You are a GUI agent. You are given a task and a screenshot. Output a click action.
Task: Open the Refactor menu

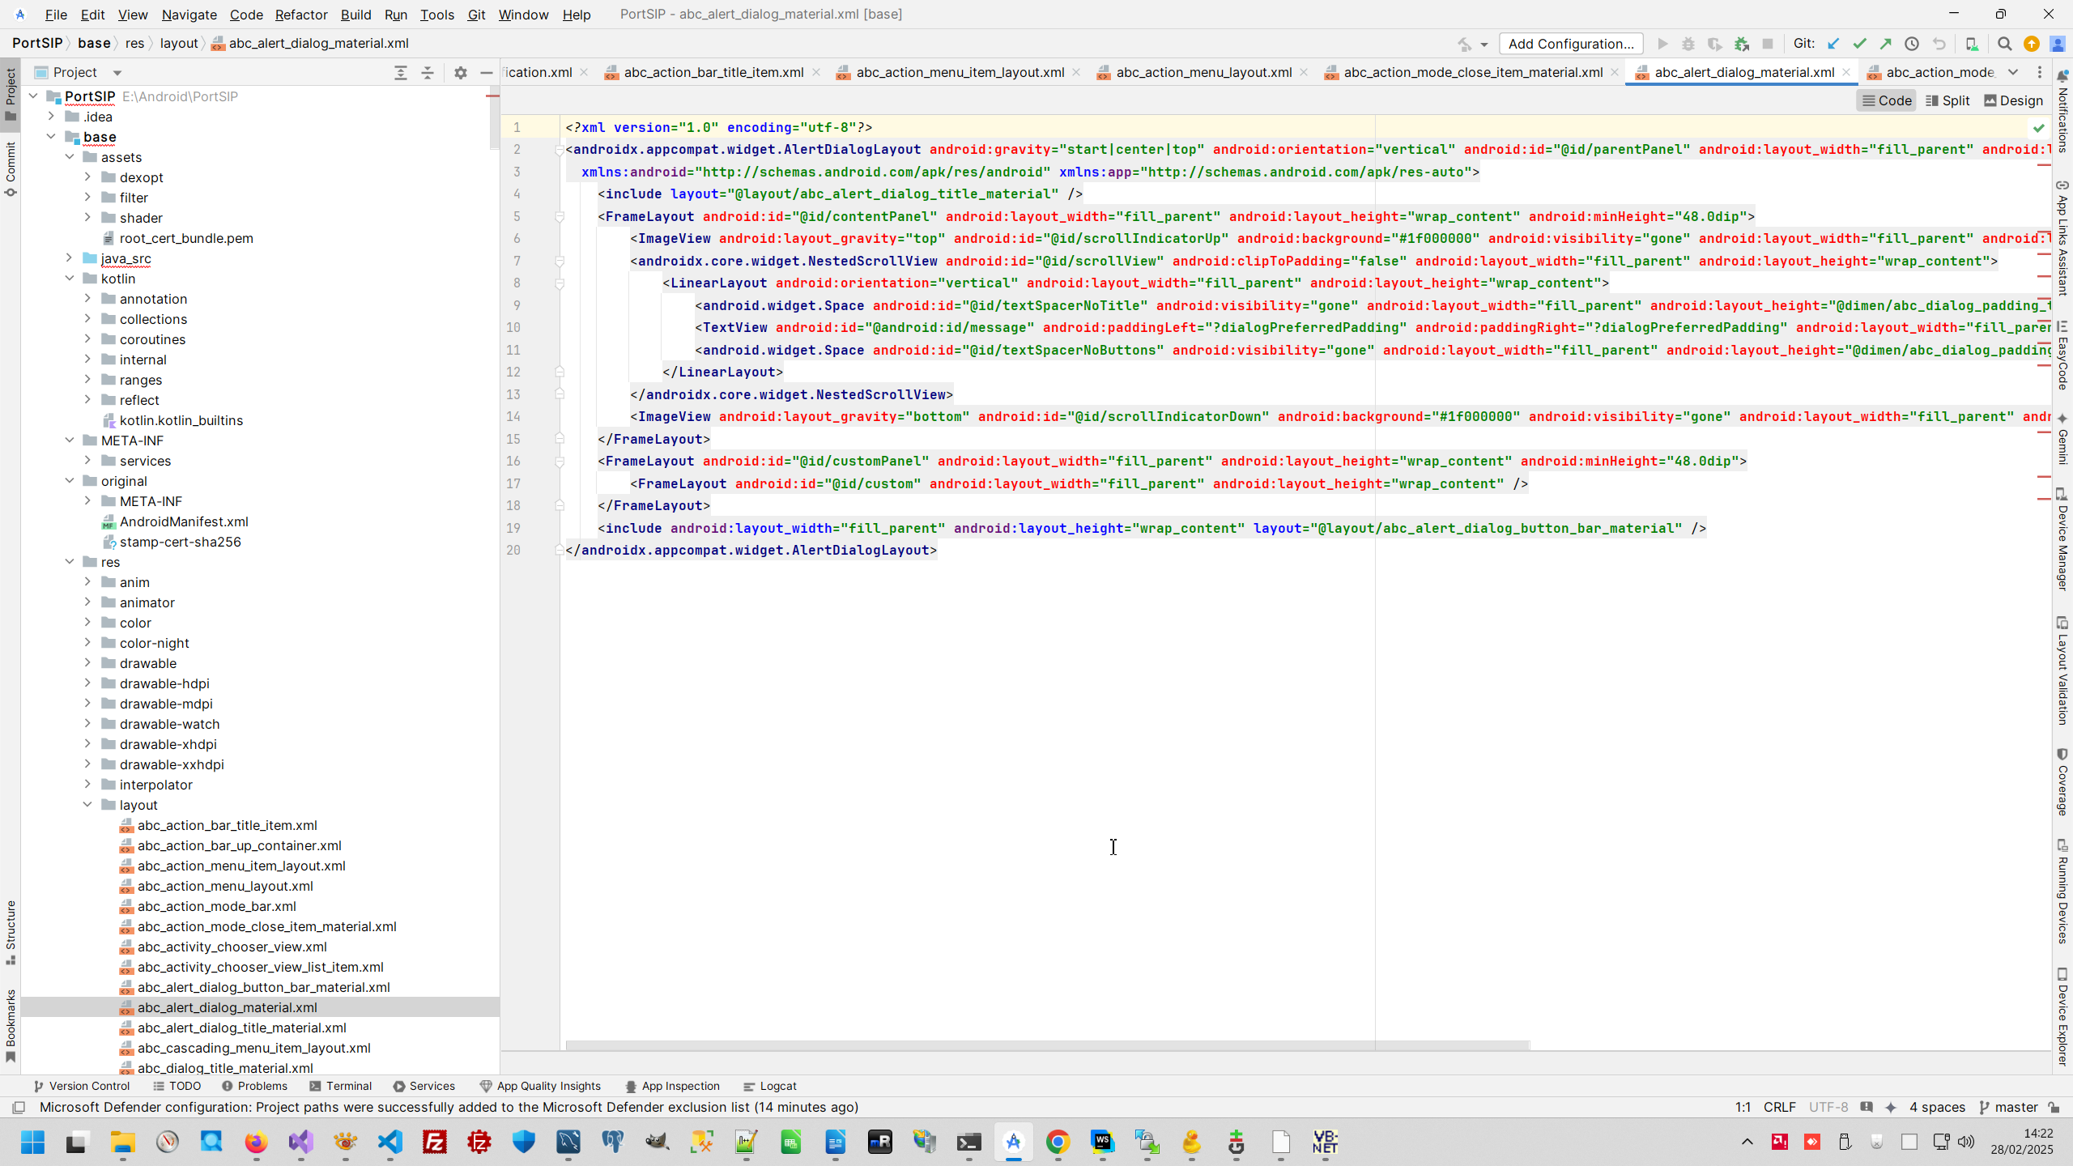(x=300, y=15)
